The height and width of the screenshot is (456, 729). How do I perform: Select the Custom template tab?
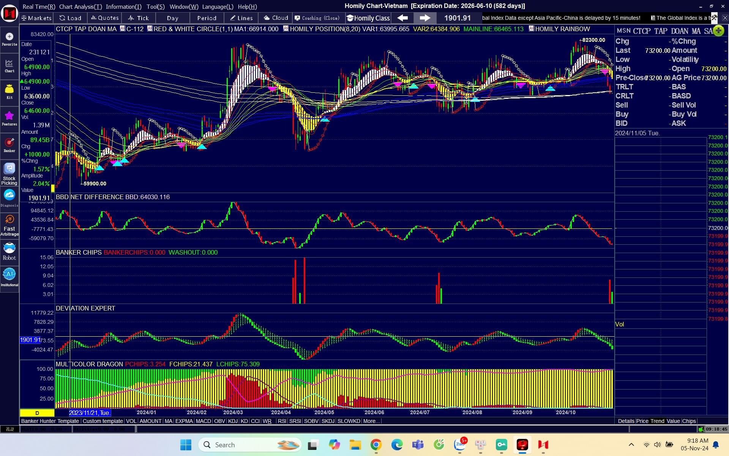pyautogui.click(x=103, y=421)
